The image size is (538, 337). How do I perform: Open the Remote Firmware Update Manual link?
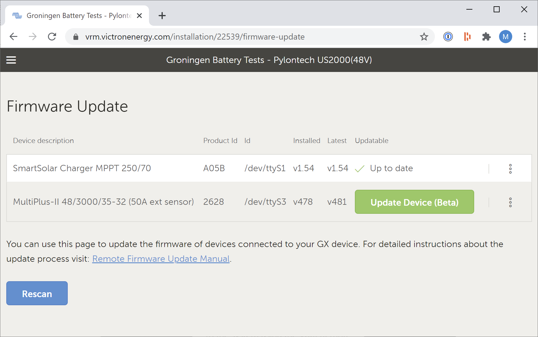161,259
